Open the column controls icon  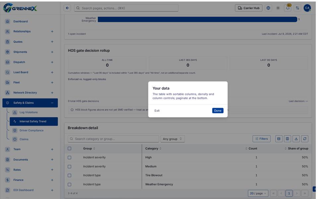288,139
